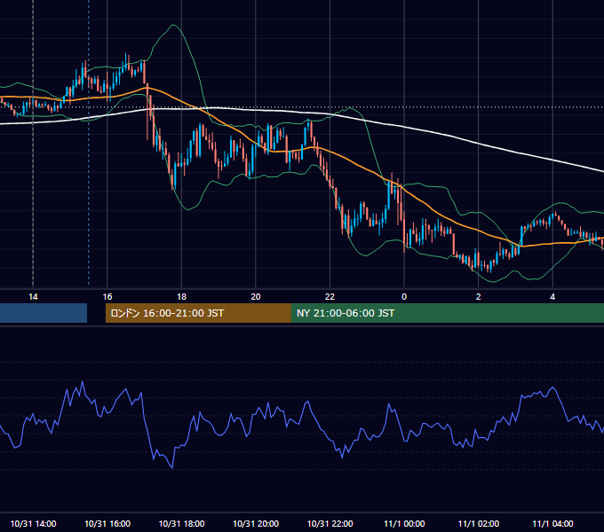Click the 10/31 22:00 time label
This screenshot has width=604, height=532.
coord(330,523)
